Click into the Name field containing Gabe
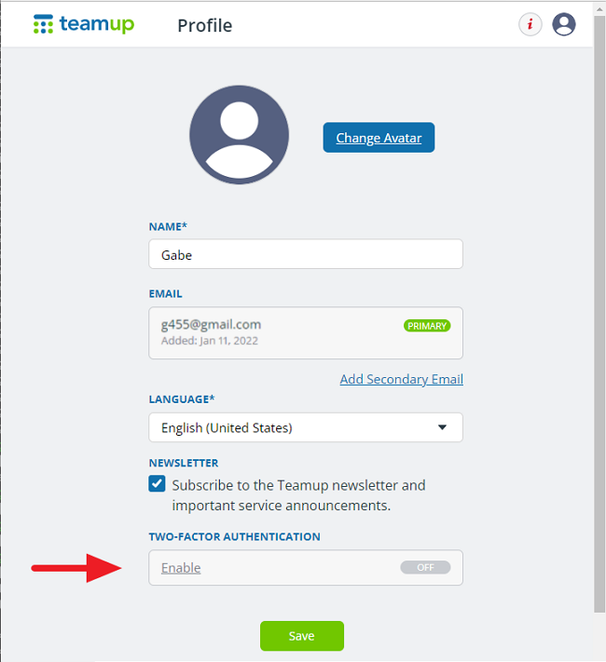606x662 pixels. coord(305,254)
